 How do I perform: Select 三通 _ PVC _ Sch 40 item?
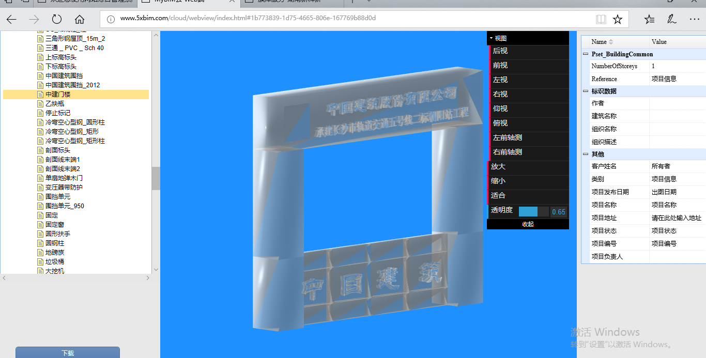(74, 48)
